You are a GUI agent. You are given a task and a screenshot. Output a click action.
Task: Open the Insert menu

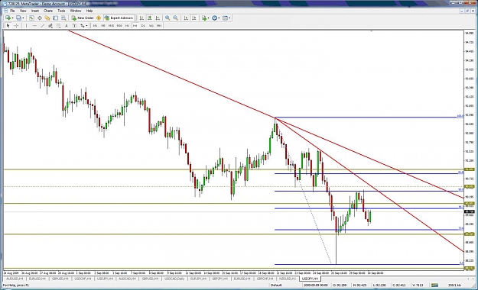tap(35, 11)
